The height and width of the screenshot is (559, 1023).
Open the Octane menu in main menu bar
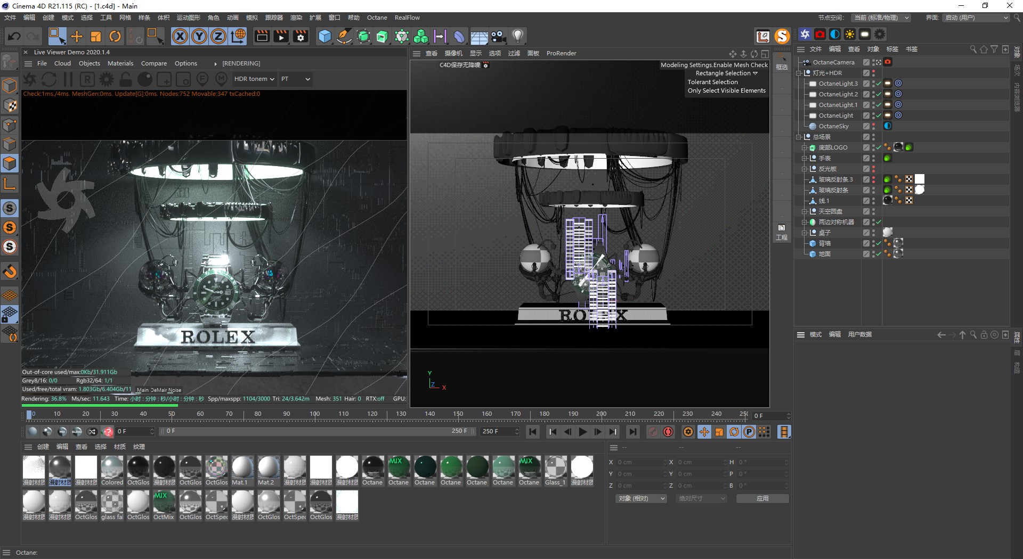pos(377,18)
